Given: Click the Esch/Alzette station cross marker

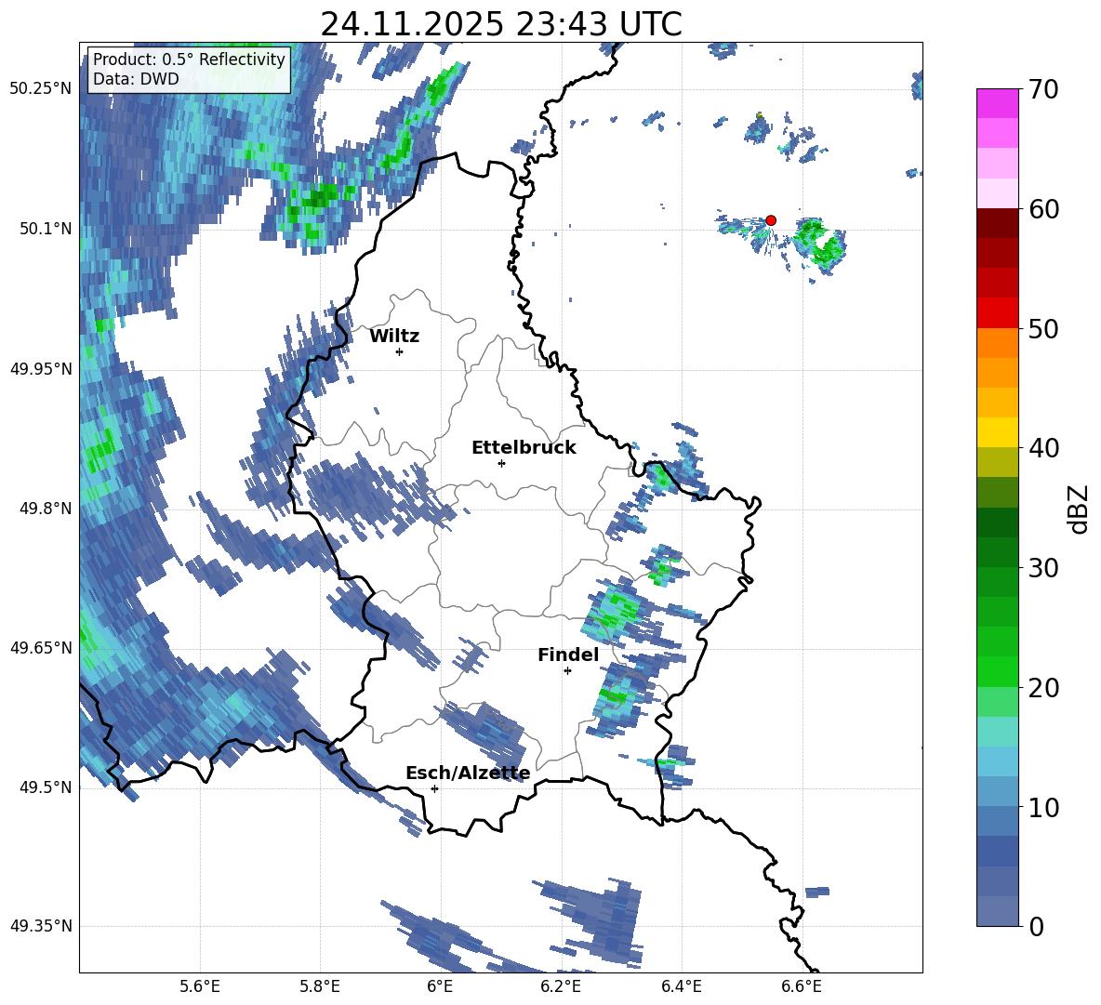Looking at the screenshot, I should [434, 788].
